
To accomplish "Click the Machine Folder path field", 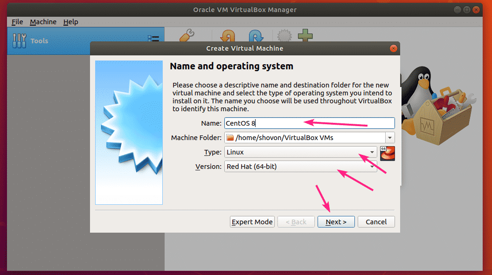I will (305, 138).
